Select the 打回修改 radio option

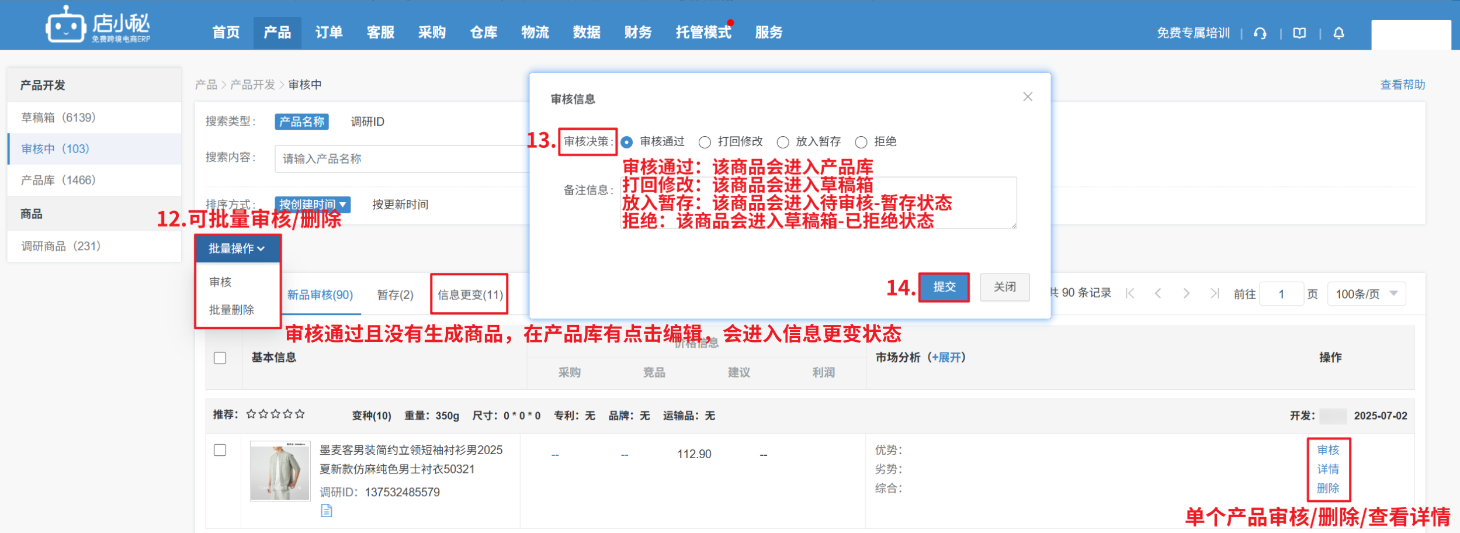pyautogui.click(x=705, y=142)
